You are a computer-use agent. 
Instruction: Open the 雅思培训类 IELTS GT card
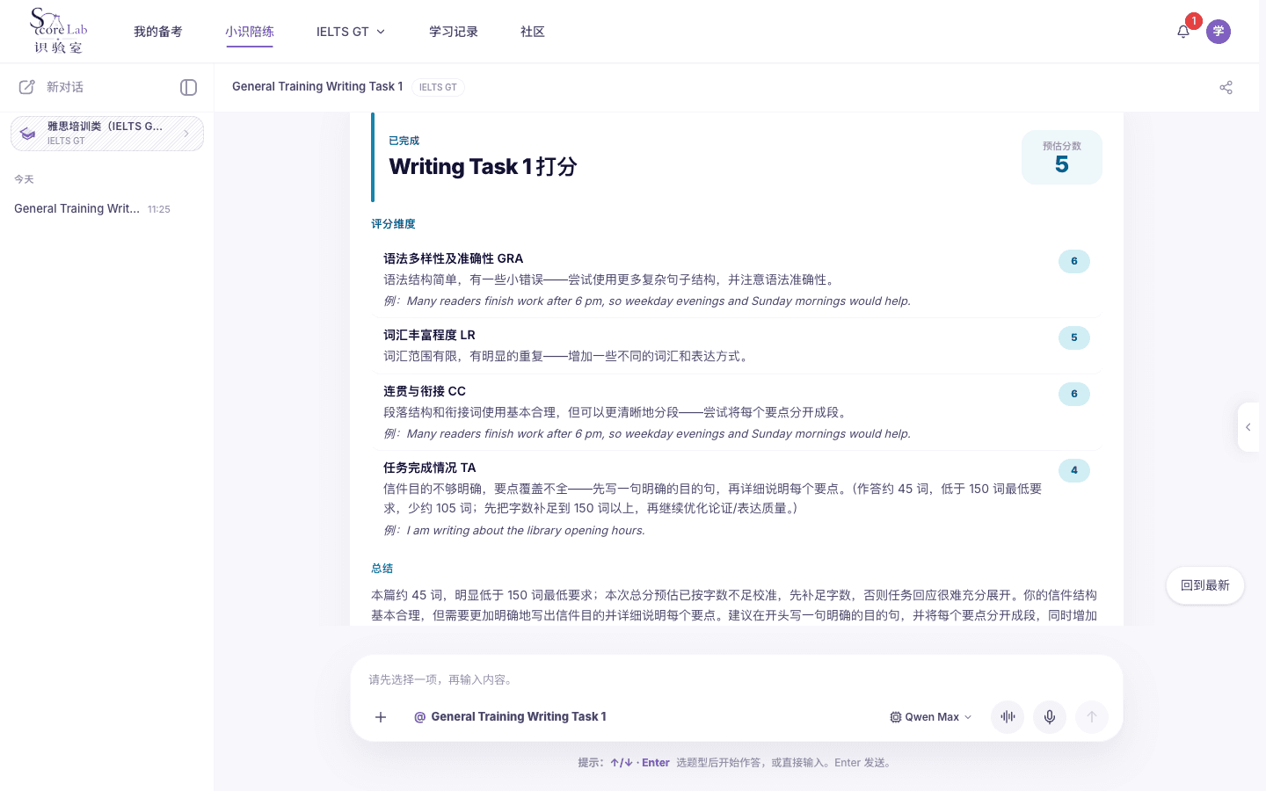point(107,134)
